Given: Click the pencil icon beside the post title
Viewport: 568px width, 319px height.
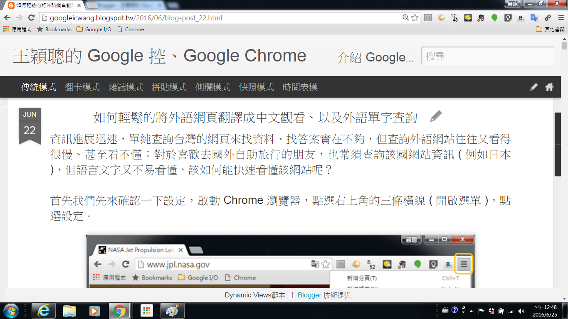Looking at the screenshot, I should tap(435, 117).
